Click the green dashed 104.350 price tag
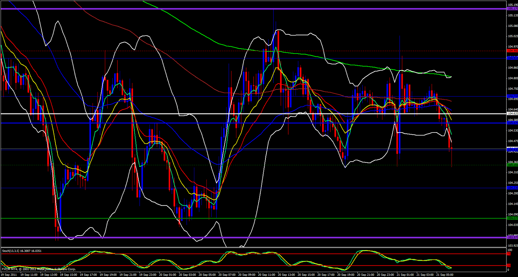518x277 pixels. coord(512,165)
